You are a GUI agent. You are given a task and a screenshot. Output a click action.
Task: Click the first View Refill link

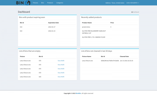tap(61, 61)
